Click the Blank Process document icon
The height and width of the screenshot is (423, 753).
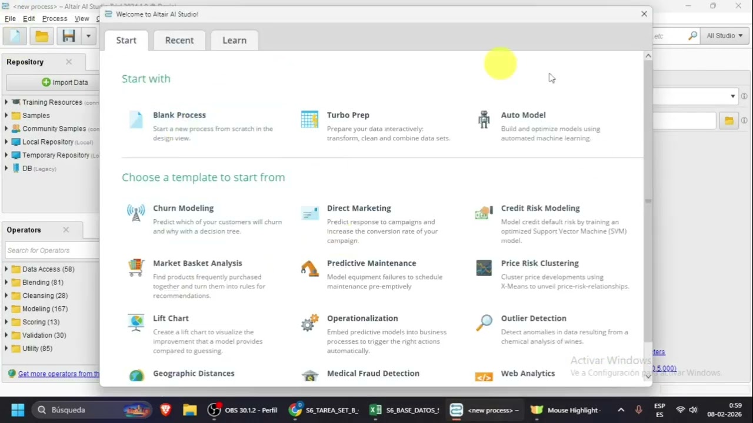click(136, 119)
